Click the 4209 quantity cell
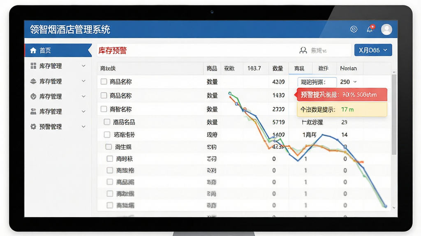 click(278, 82)
